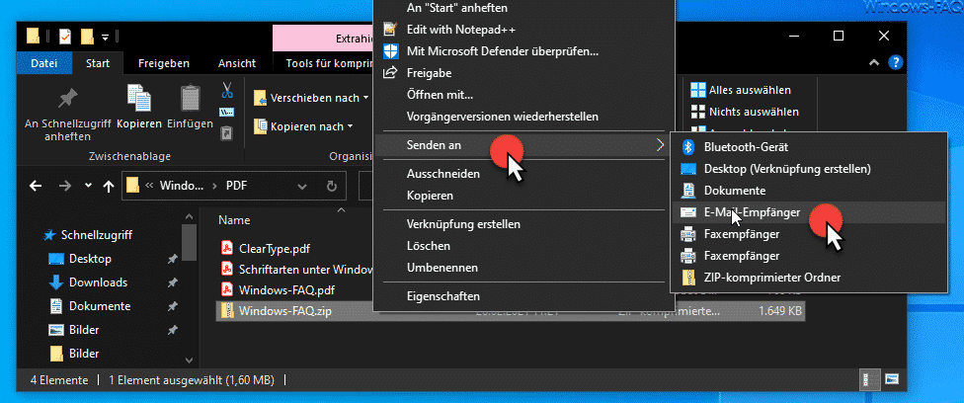Screen dimensions: 964x403
Task: Switch to Details view in status bar
Action: click(x=869, y=378)
